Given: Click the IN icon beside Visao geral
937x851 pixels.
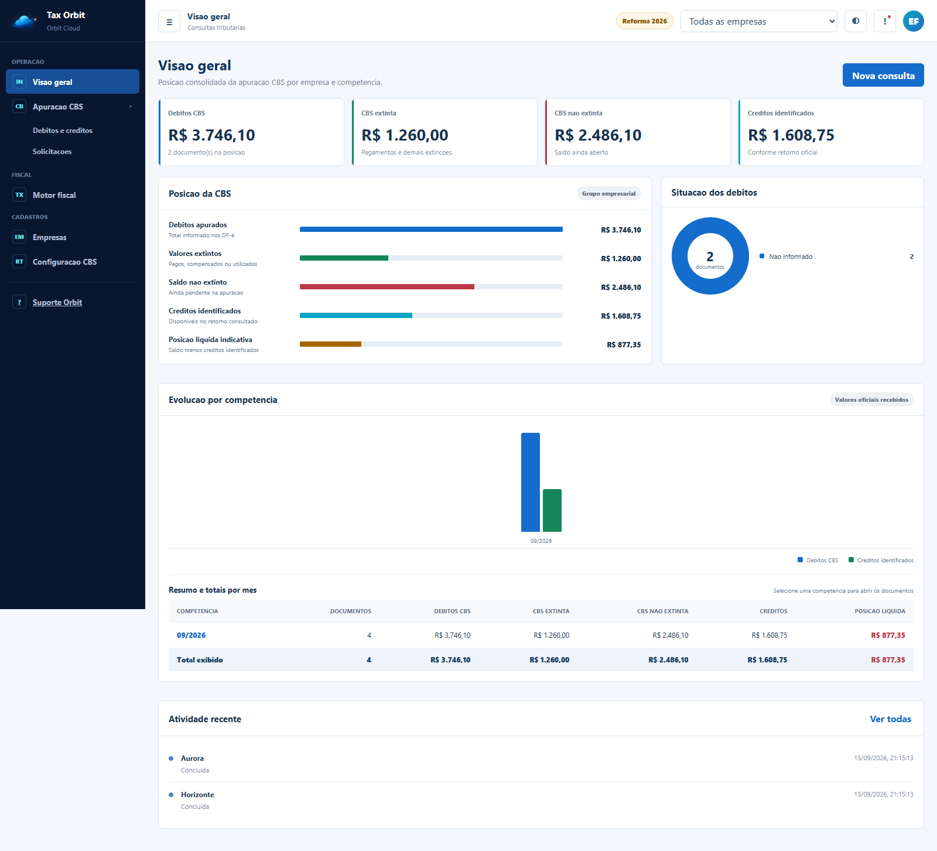Looking at the screenshot, I should point(19,82).
